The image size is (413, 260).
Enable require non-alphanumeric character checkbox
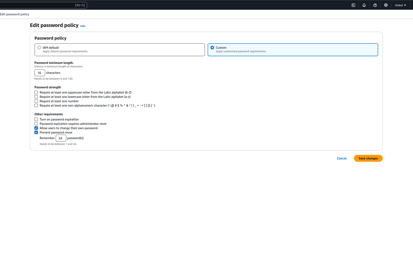36,106
